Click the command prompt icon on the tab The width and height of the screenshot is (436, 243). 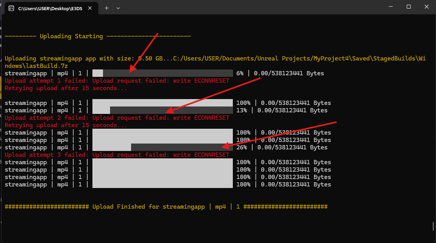point(12,8)
